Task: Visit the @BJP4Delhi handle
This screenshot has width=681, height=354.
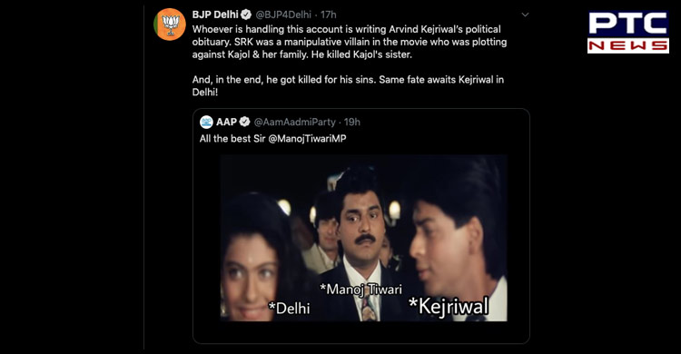Action: 283,15
